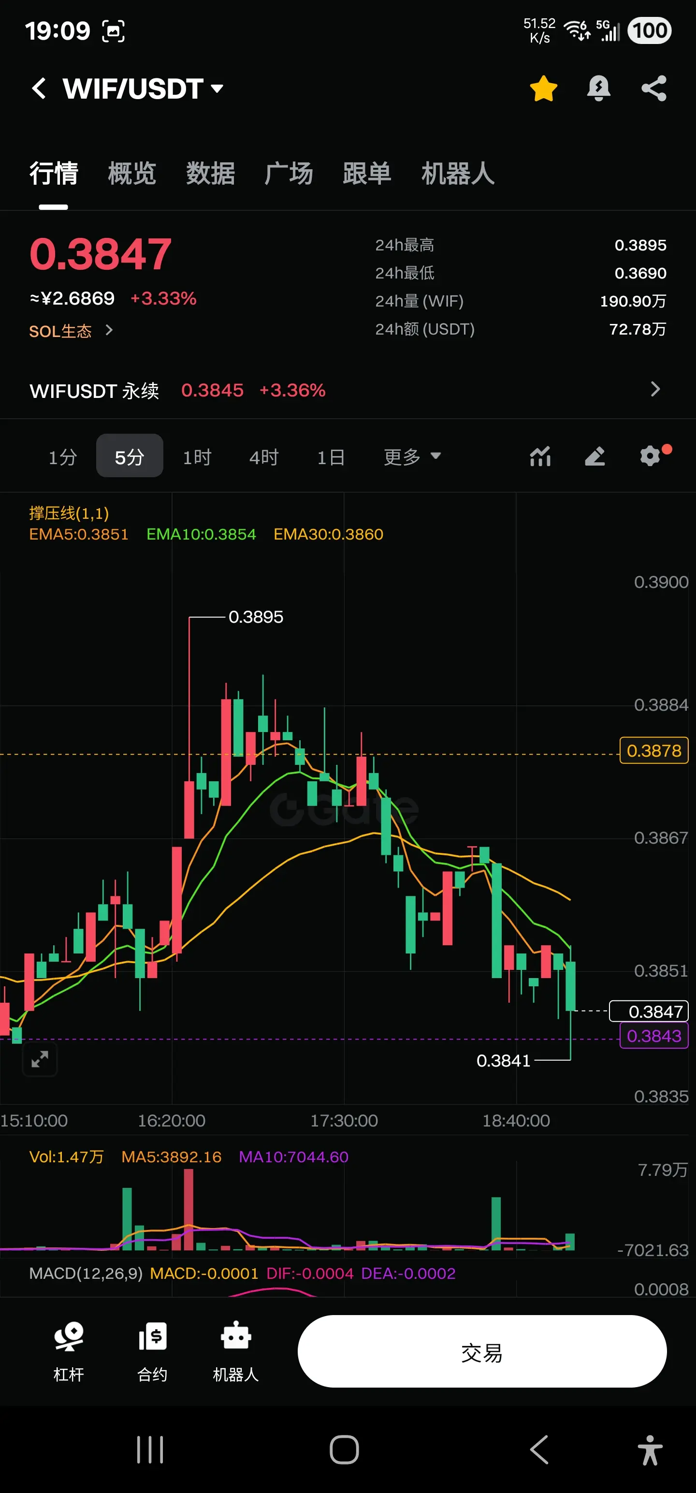Open the chart drawing tool
The image size is (696, 1493).
[594, 456]
